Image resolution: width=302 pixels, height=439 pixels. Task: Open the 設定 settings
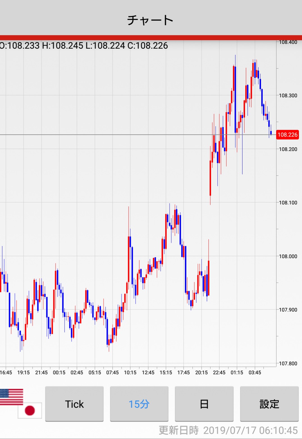click(x=269, y=404)
